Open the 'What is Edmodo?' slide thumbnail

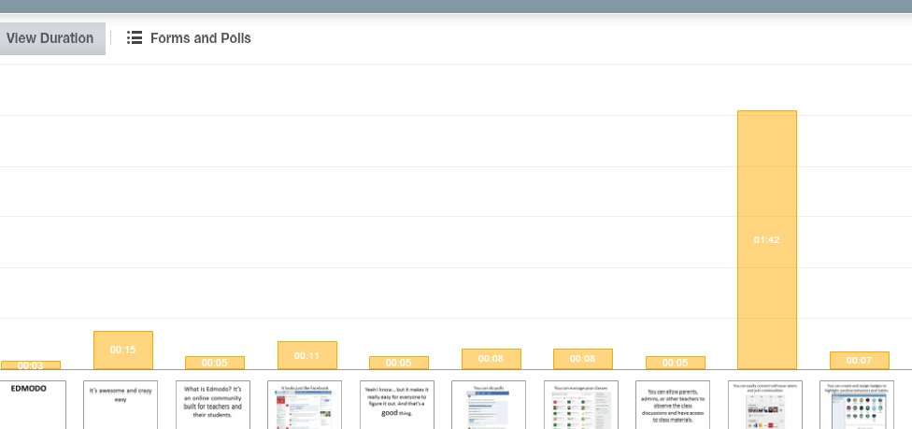coord(213,404)
